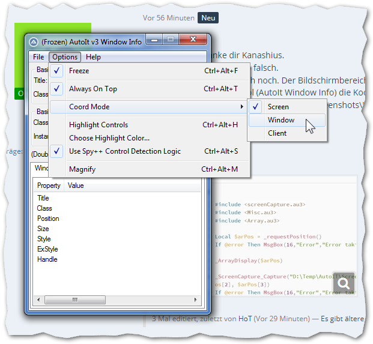The image size is (373, 344).
Task: Select Screen coord mode
Action: point(278,107)
